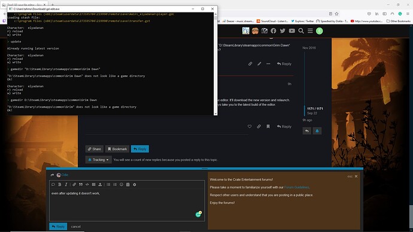Toggle italic formatting in composer
The width and height of the screenshot is (413, 232).
click(x=66, y=185)
